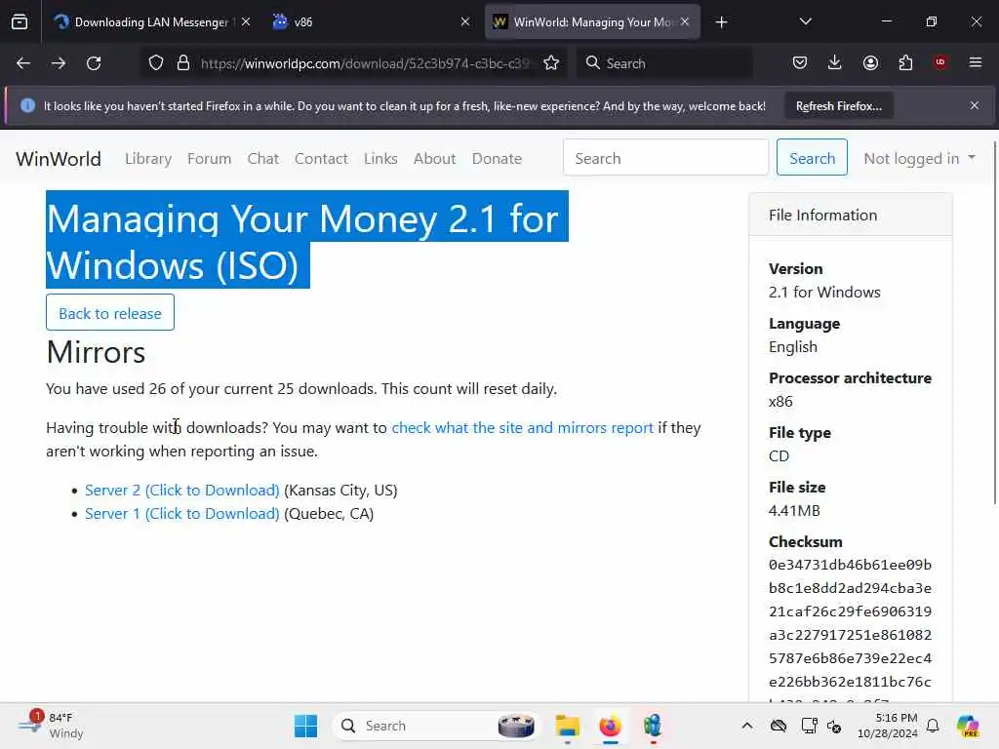Open uBlock Origin extension icon
Screen dimensions: 999x749
[x=940, y=62]
